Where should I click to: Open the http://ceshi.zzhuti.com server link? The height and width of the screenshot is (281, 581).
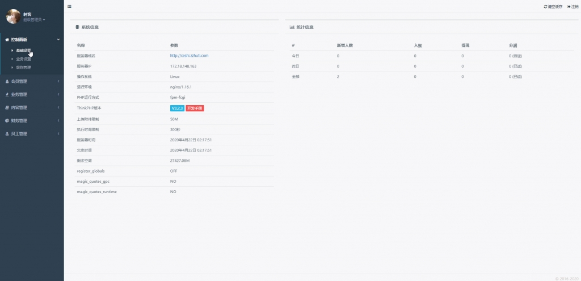pos(189,56)
